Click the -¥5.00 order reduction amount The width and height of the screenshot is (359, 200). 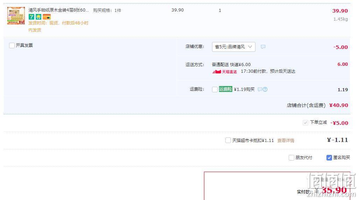339,123
